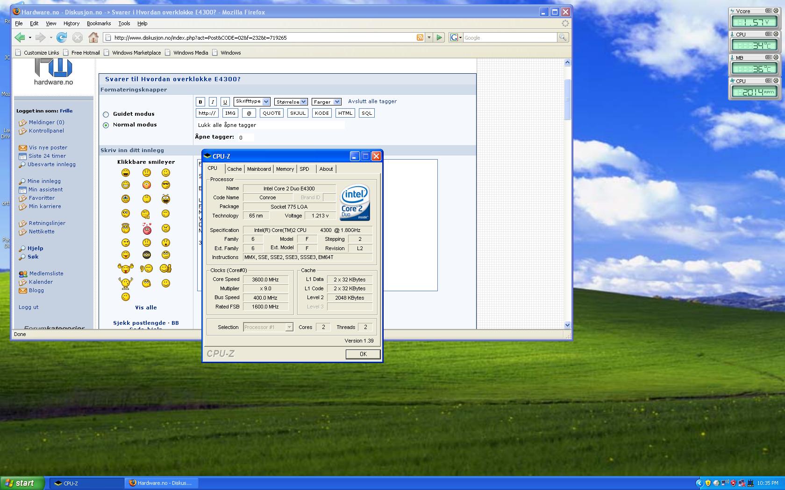Click the Windows start button

pyautogui.click(x=22, y=483)
